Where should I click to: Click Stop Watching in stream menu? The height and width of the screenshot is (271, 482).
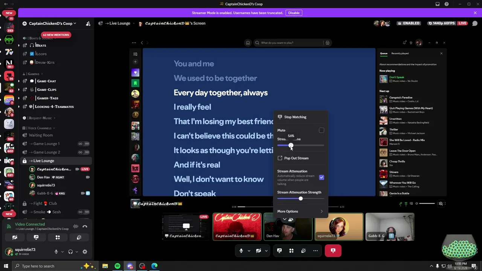coord(300,117)
